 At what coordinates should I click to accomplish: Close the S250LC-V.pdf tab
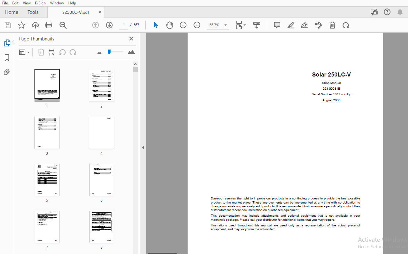coord(100,12)
